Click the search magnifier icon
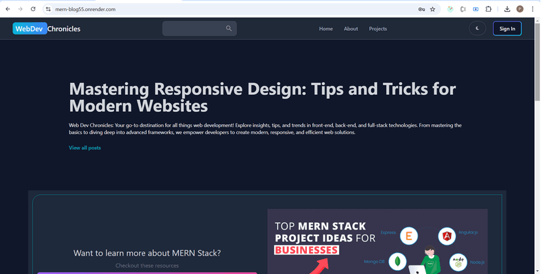The image size is (542, 274). [x=228, y=29]
